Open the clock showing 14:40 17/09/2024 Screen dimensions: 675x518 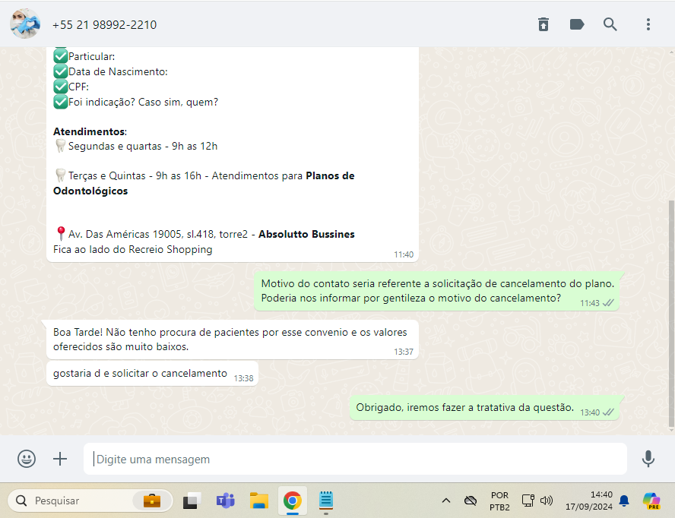[588, 501]
